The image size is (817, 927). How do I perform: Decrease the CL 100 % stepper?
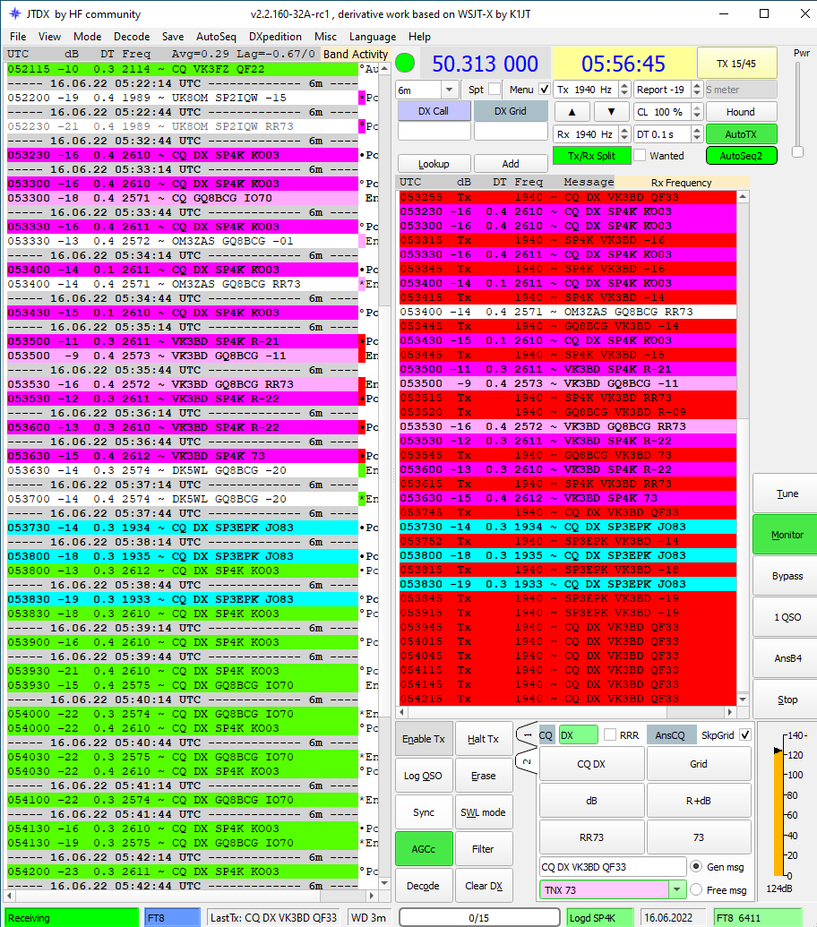tap(697, 116)
